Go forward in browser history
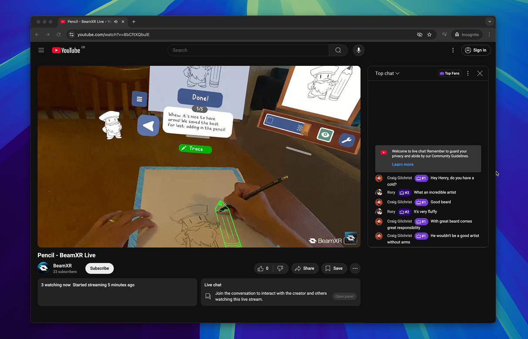Viewport: 528px width, 339px height. tap(48, 34)
